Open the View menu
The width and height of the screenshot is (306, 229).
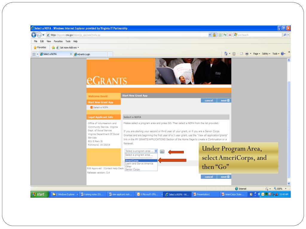coord(49,41)
